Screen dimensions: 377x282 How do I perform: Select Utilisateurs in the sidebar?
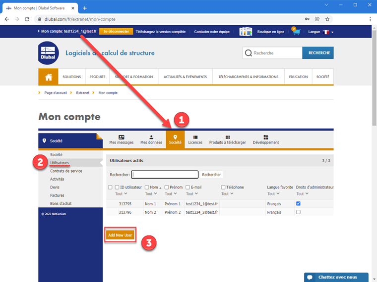coord(60,163)
